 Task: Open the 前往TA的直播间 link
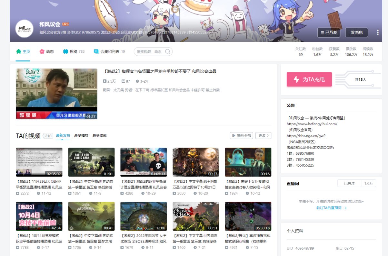coord(331,208)
